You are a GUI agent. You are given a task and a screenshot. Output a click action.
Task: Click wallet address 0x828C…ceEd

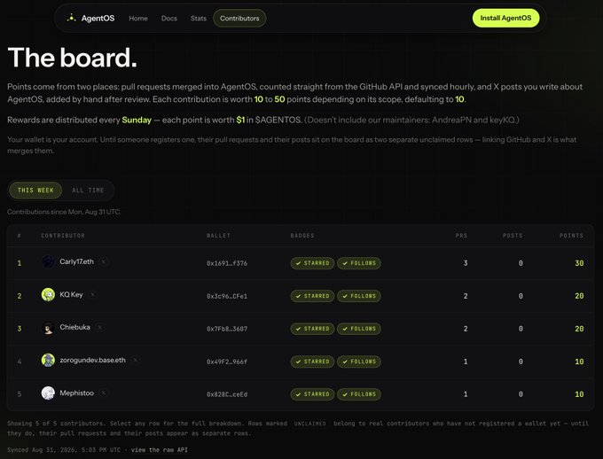(227, 394)
